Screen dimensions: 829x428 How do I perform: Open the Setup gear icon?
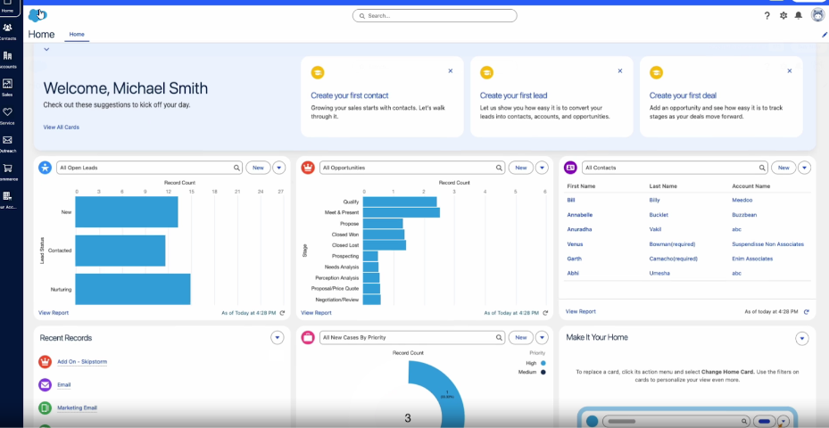[783, 16]
